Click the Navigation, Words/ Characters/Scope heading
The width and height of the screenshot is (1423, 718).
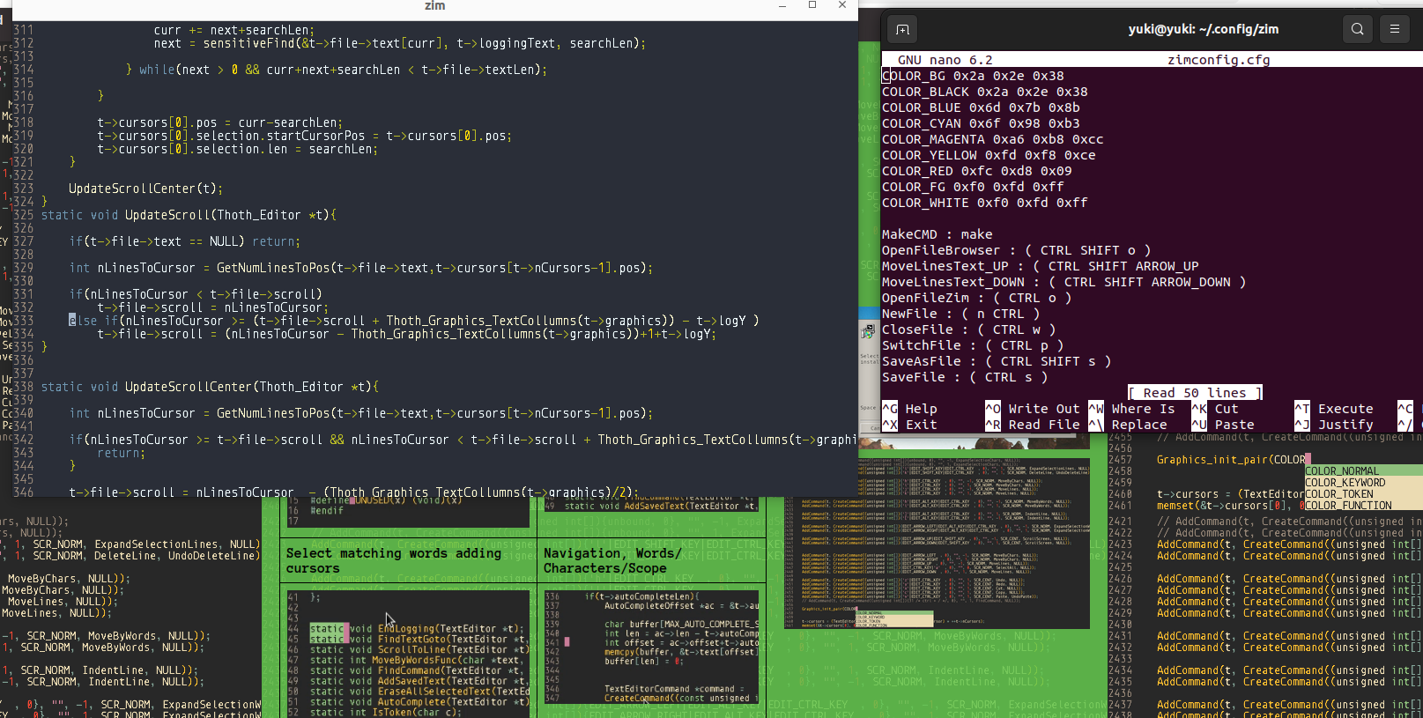tap(611, 560)
